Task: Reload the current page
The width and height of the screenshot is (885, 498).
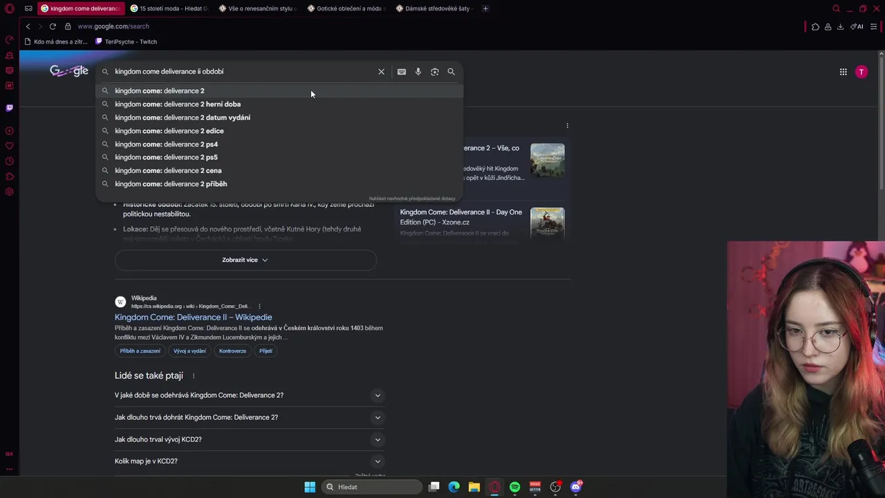Action: pos(53,26)
